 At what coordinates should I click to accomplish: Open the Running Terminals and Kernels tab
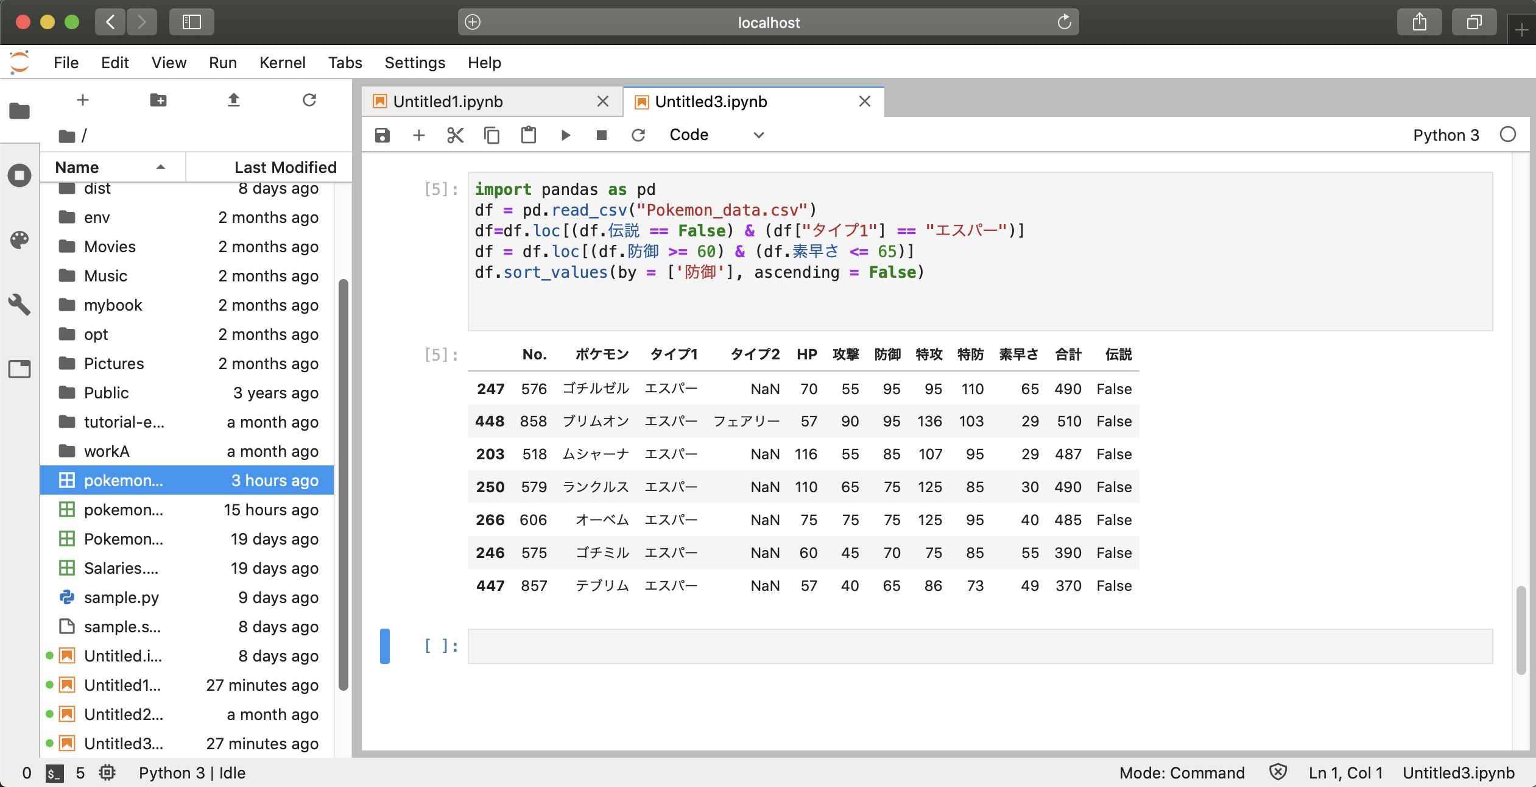click(19, 176)
